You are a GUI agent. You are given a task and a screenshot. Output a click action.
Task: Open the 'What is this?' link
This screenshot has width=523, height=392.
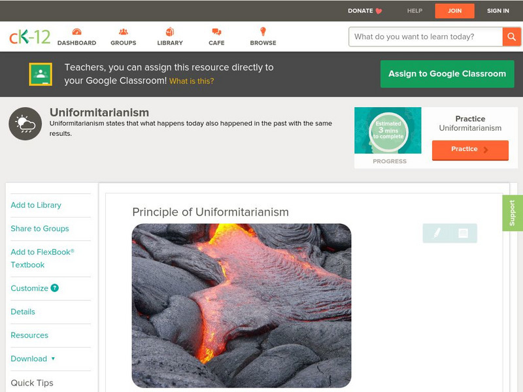tap(192, 81)
